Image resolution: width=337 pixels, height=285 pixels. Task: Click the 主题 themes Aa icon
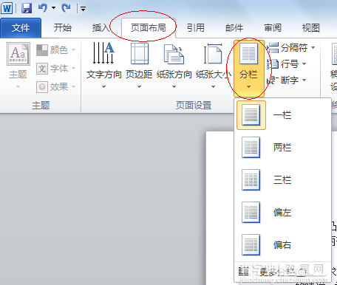pyautogui.click(x=18, y=54)
